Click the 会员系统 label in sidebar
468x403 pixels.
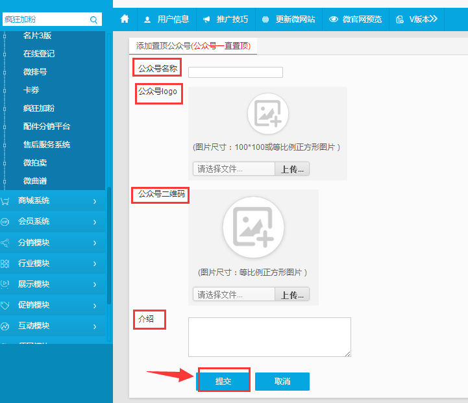tap(34, 221)
